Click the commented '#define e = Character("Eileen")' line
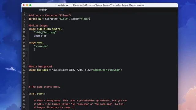This screenshot has height=110, width=196. [x=50, y=15]
